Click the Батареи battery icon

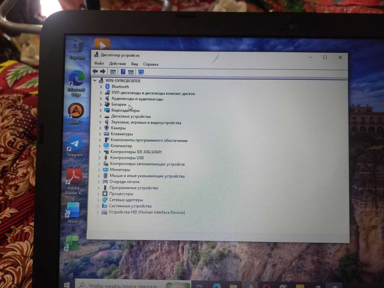[107, 104]
